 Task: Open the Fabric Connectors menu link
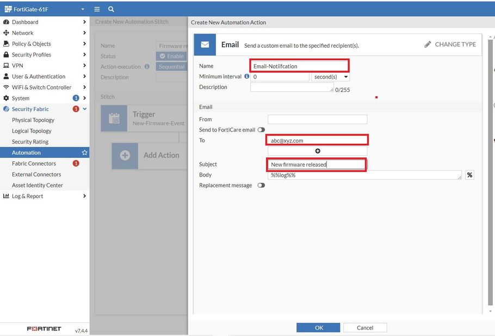point(34,163)
